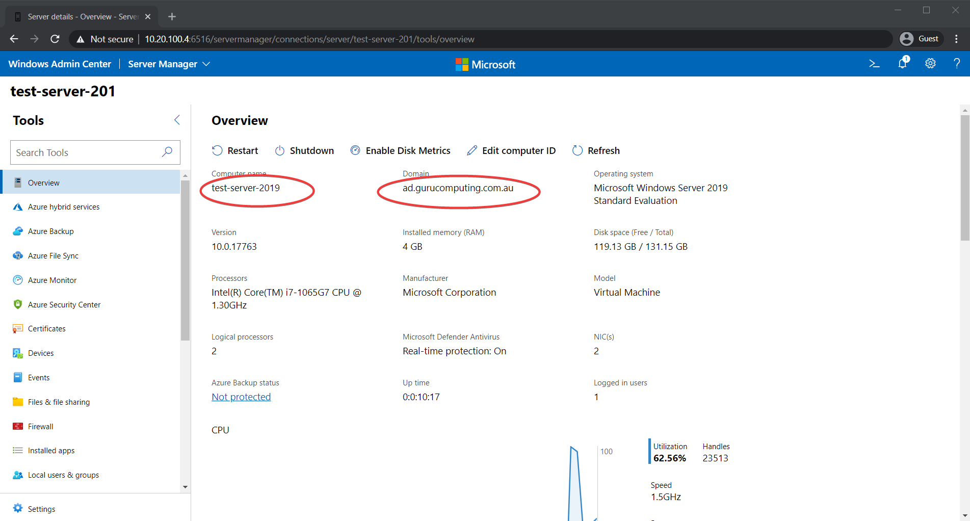This screenshot has width=970, height=521.
Task: Restart the server
Action: point(235,150)
